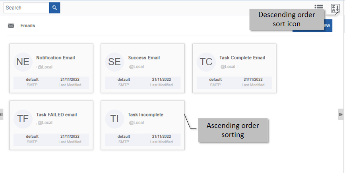Toggle the Z-A descending sort icon
The height and width of the screenshot is (173, 345).
pos(335,8)
